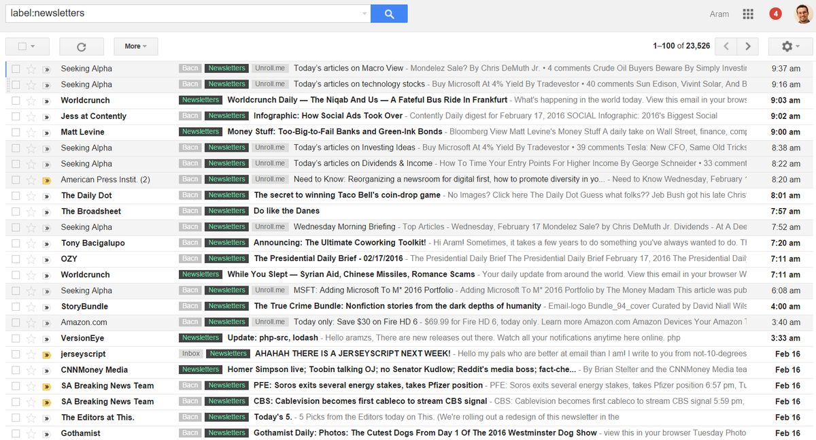Go to the previous page of results

(726, 46)
